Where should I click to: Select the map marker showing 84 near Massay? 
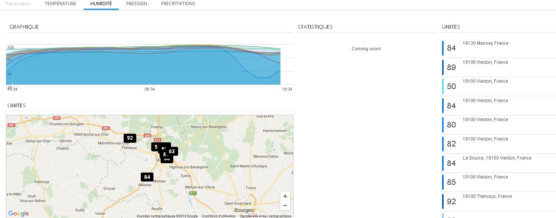147,177
